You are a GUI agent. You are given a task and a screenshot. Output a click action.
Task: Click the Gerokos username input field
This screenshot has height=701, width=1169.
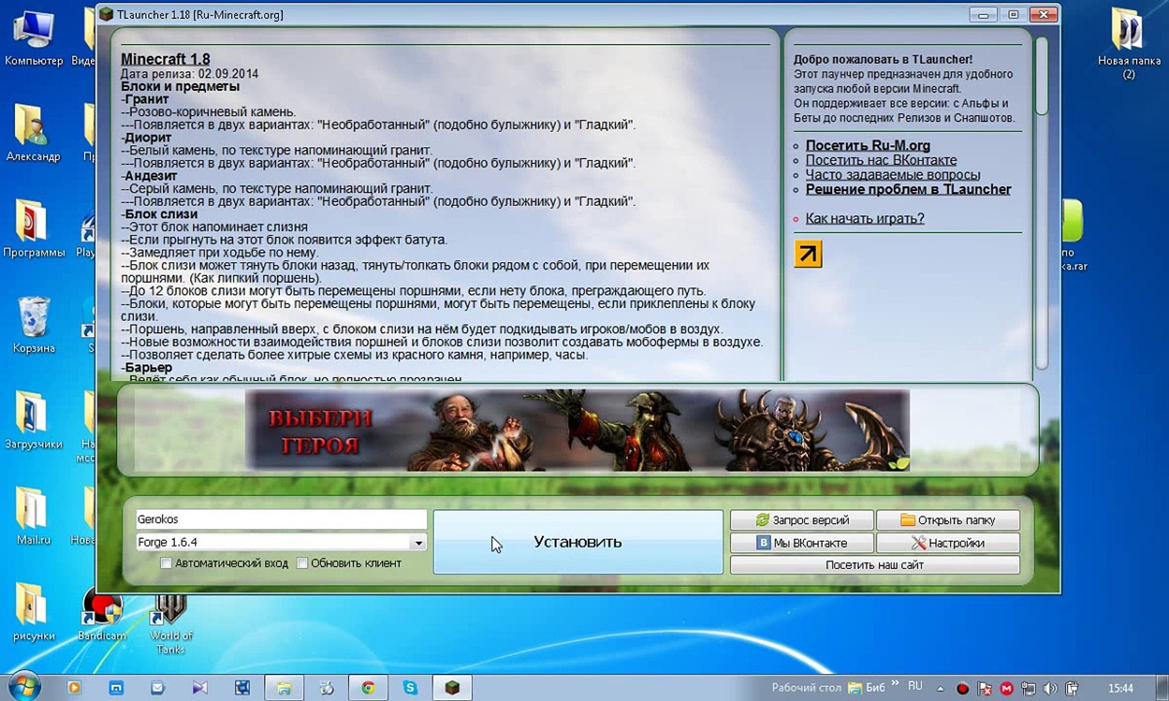[281, 519]
